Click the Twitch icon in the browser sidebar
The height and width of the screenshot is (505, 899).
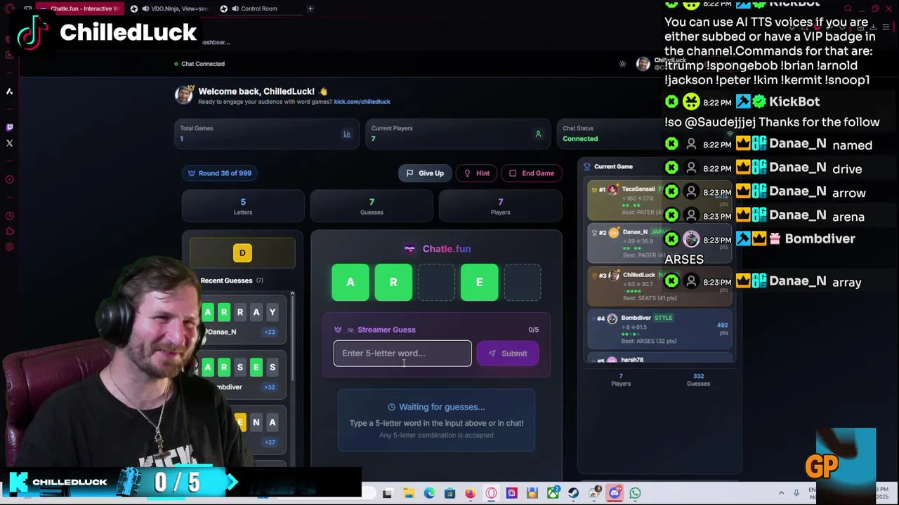point(9,128)
